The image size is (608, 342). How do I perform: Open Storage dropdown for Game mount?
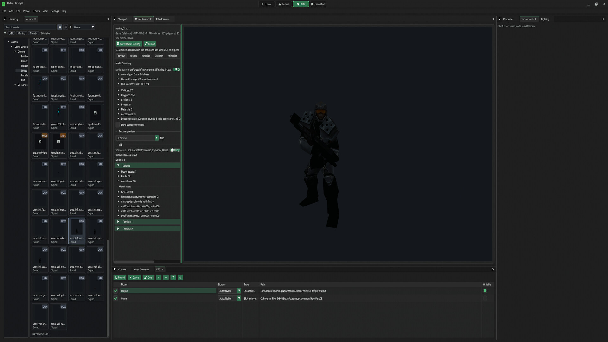click(230, 298)
